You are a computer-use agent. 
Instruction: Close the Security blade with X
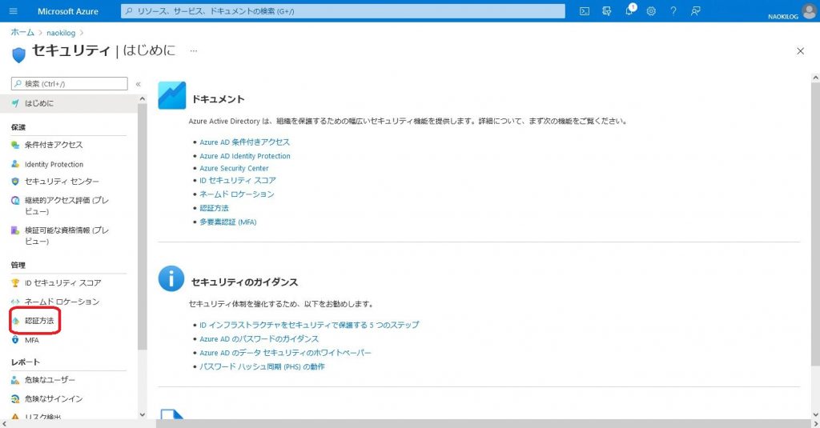800,50
